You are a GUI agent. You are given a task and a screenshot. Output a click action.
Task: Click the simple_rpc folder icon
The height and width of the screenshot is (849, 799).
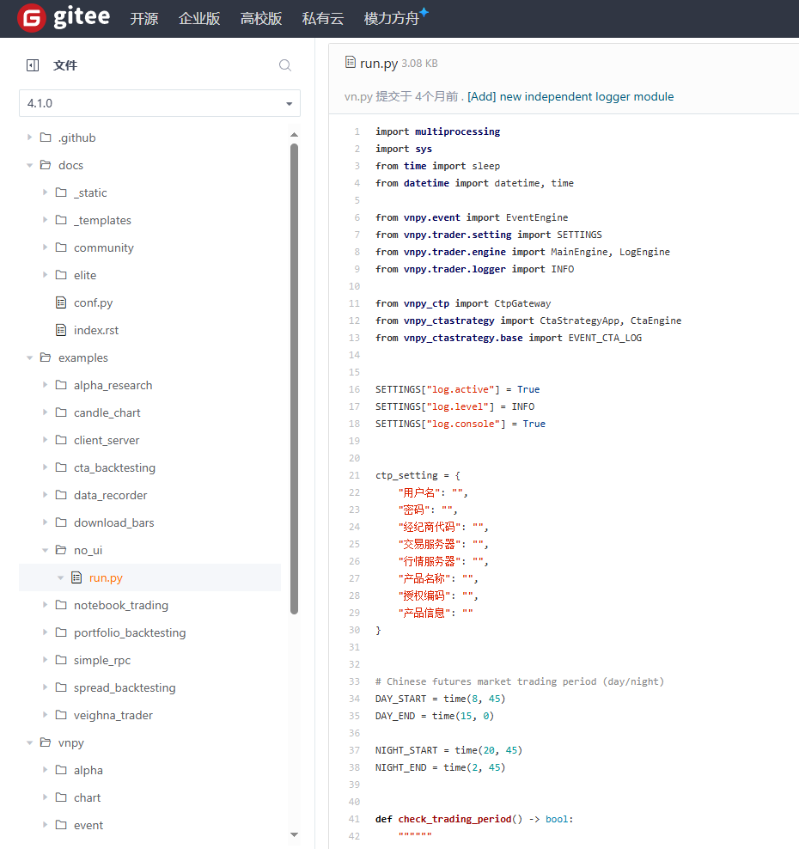61,659
